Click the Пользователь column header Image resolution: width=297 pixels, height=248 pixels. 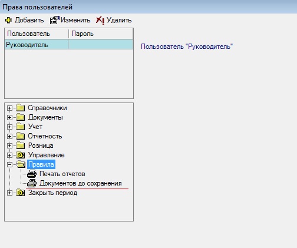click(x=37, y=34)
